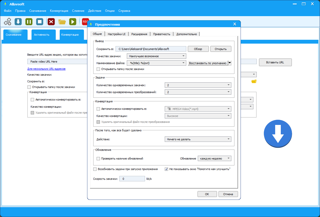Screen dimensions: 320x217
Task: Open MPEG4 Video format dropdown
Action: (x=198, y=109)
